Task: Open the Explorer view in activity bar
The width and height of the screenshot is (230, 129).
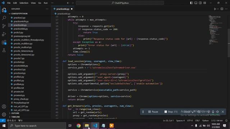Action: (4, 10)
